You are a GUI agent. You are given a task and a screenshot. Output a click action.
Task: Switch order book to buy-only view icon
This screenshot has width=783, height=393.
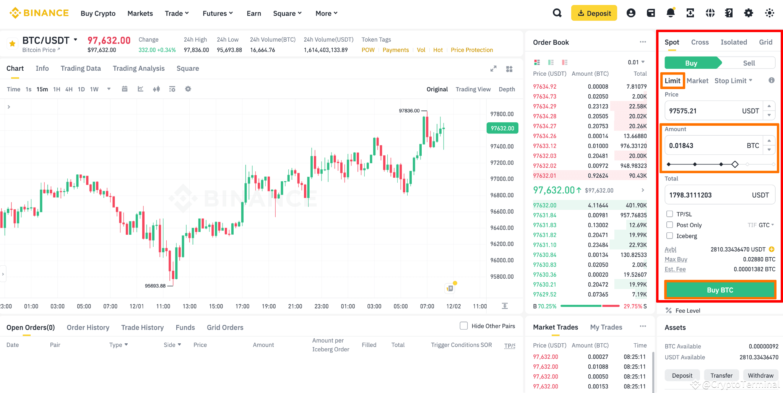(551, 62)
